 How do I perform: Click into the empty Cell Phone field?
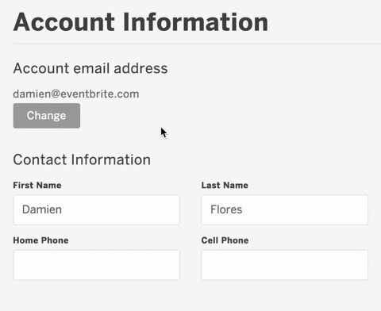(284, 265)
